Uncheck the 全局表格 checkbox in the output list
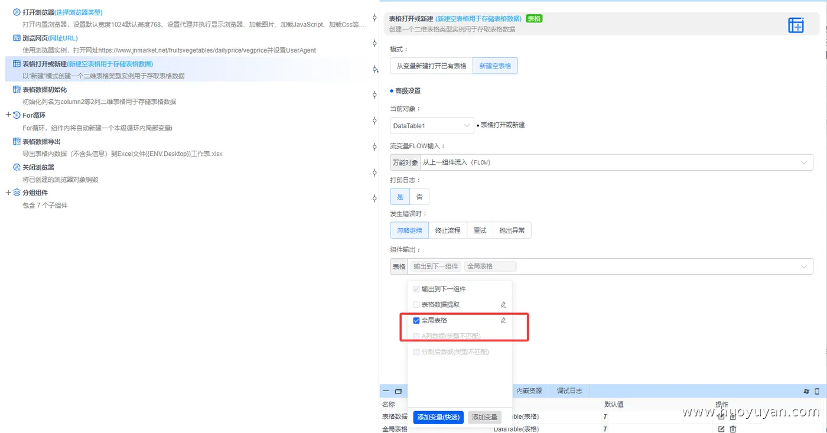Image resolution: width=827 pixels, height=433 pixels. 416,320
